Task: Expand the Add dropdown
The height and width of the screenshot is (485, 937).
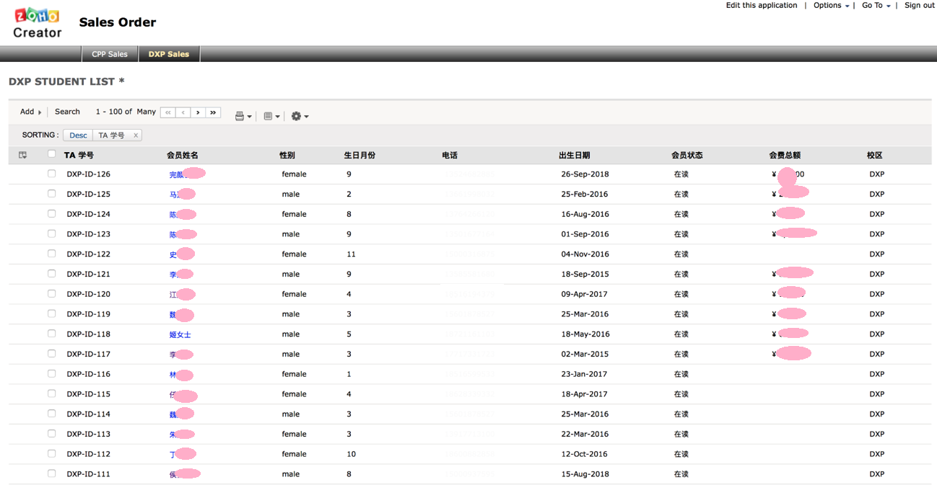Action: [30, 112]
